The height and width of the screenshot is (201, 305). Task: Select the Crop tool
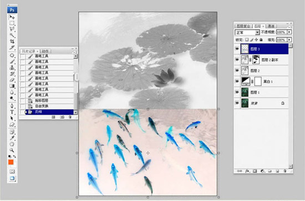tap(12, 41)
